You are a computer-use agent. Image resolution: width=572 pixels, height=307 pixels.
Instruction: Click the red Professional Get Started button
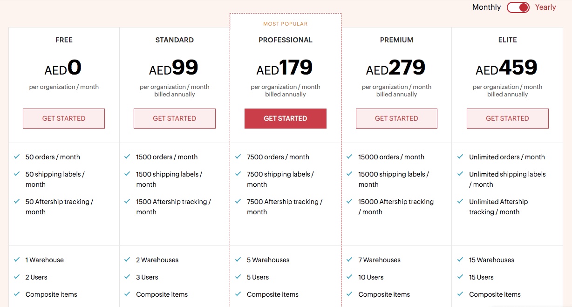click(286, 118)
